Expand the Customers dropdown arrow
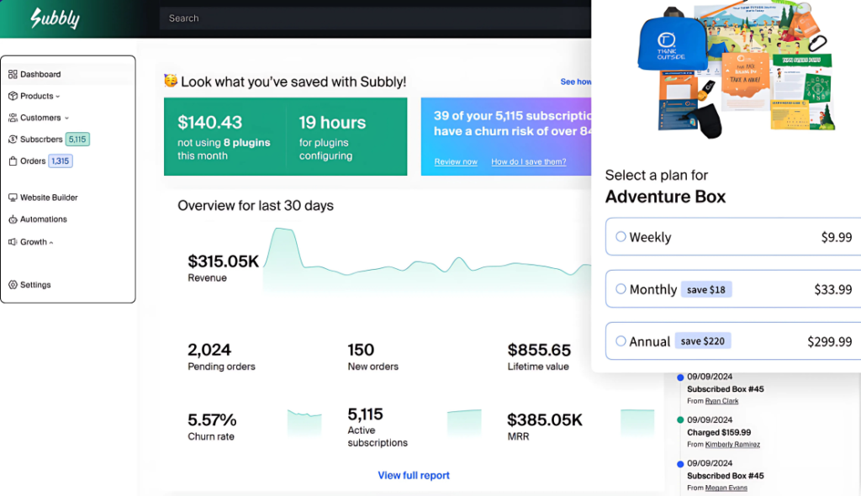The image size is (861, 496). 66,118
